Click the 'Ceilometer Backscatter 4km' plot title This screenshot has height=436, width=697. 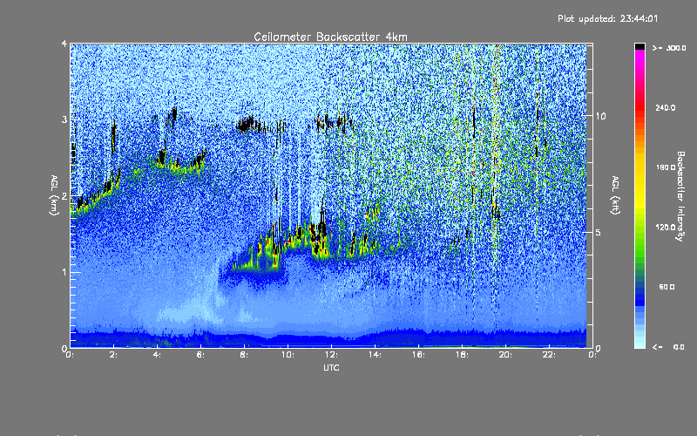pos(330,37)
